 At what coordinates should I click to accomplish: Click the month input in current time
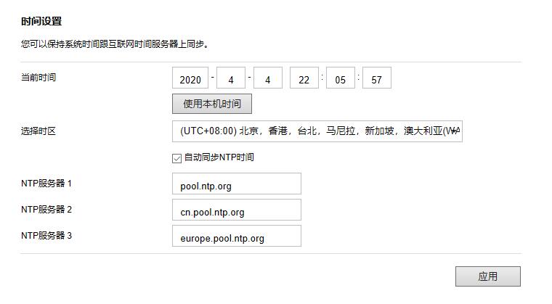click(x=231, y=79)
